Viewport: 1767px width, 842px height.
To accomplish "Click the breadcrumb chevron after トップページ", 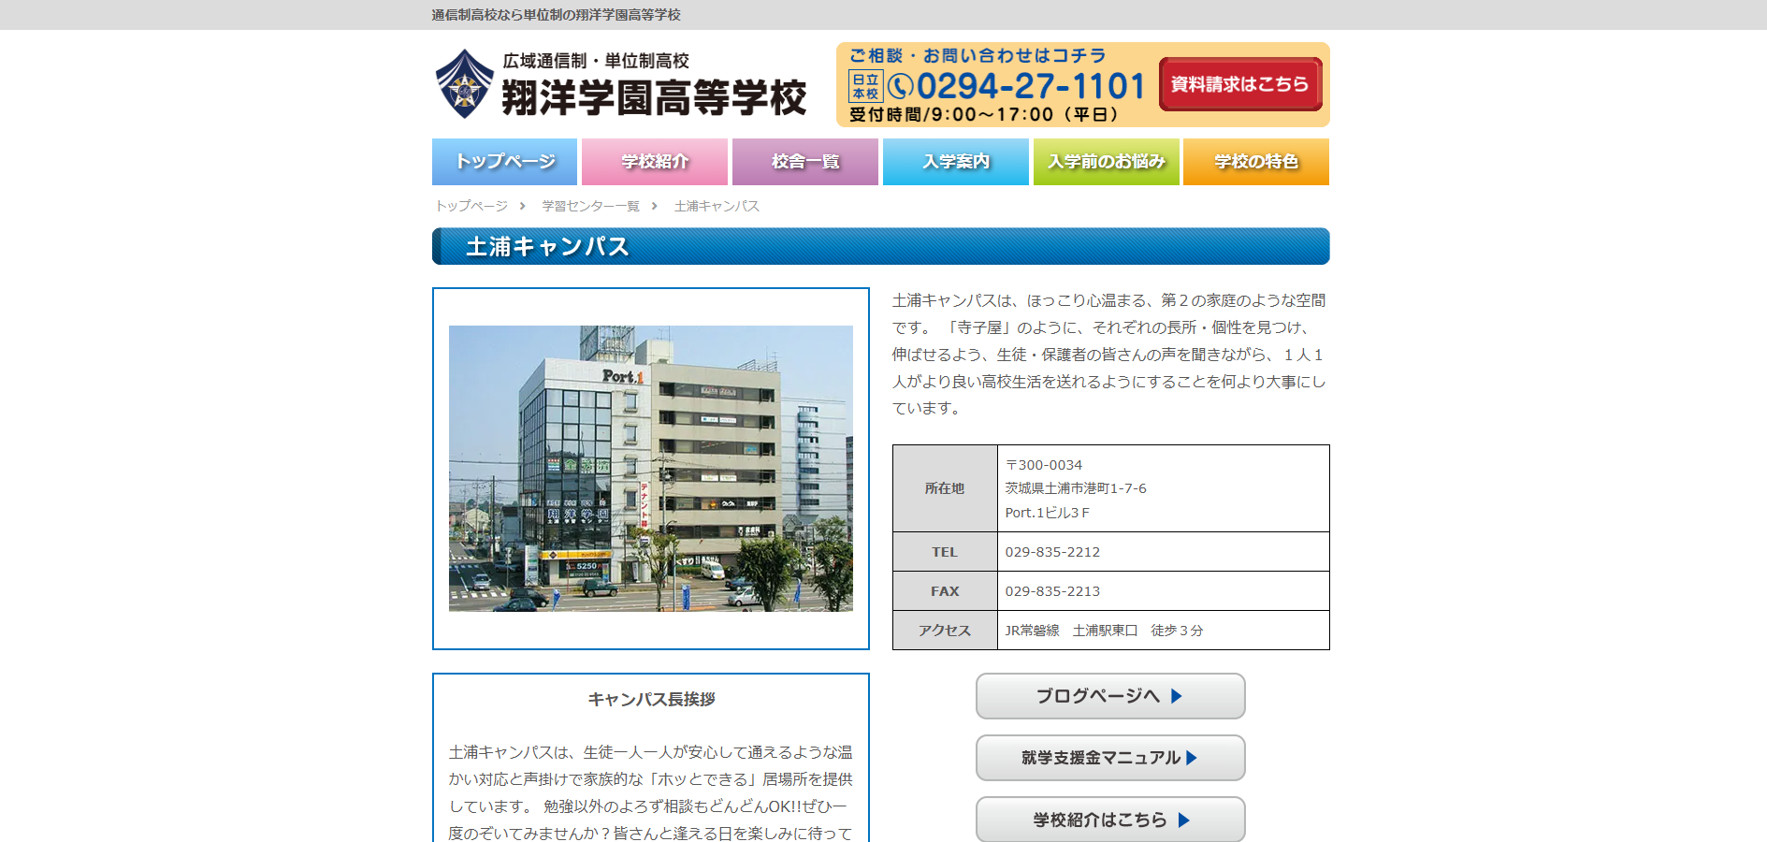I will click(x=523, y=206).
